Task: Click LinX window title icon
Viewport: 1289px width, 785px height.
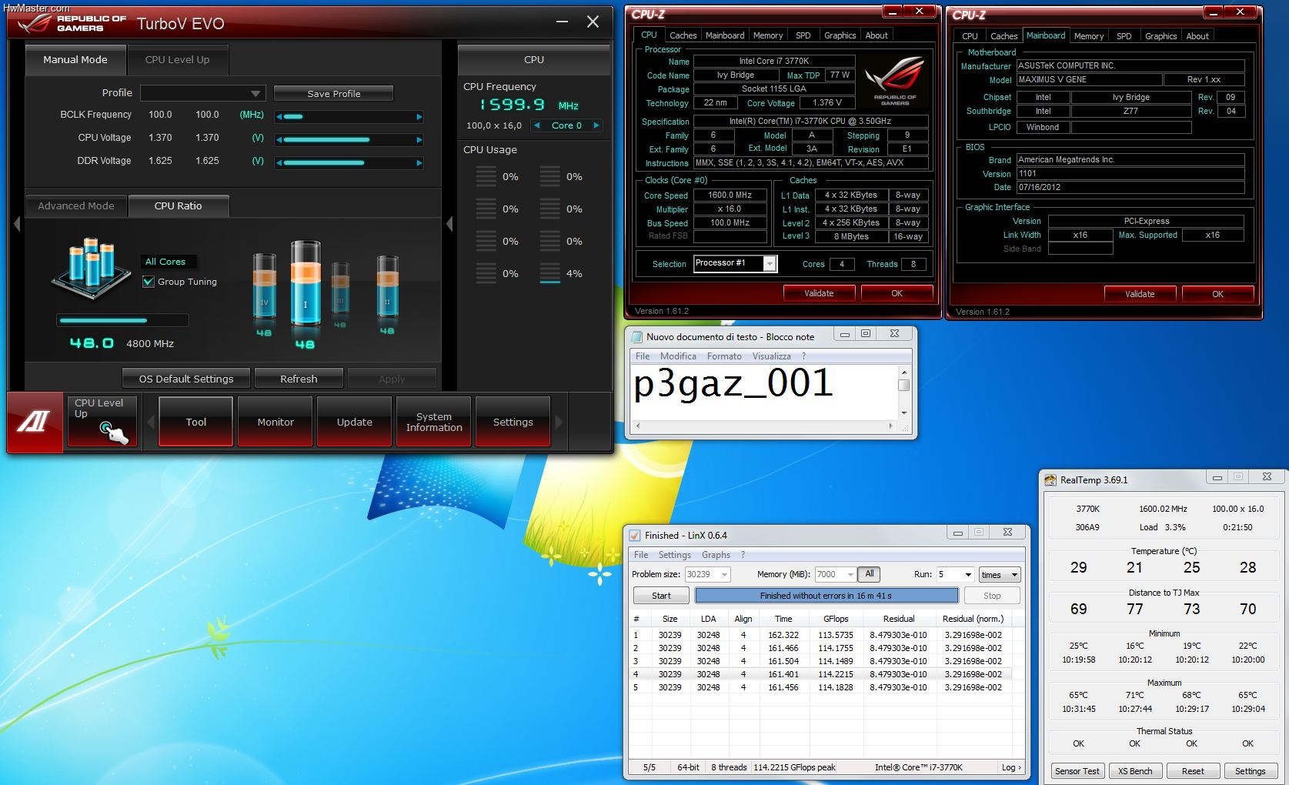Action: pos(634,535)
